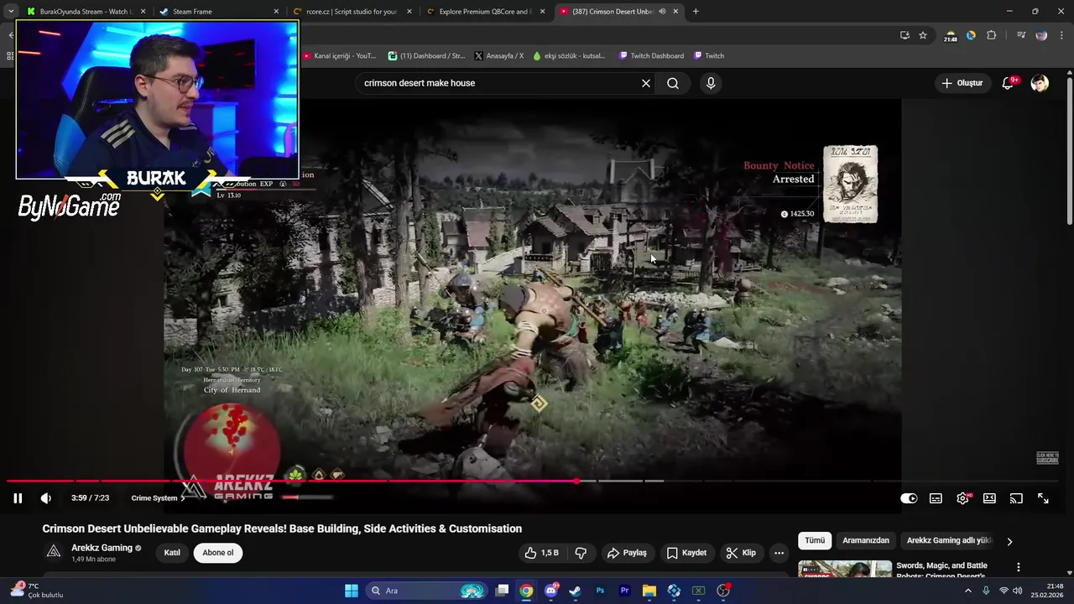Open the 'Swords, Magic, and Battle' recommended thumbnail
Image resolution: width=1074 pixels, height=604 pixels.
point(845,569)
